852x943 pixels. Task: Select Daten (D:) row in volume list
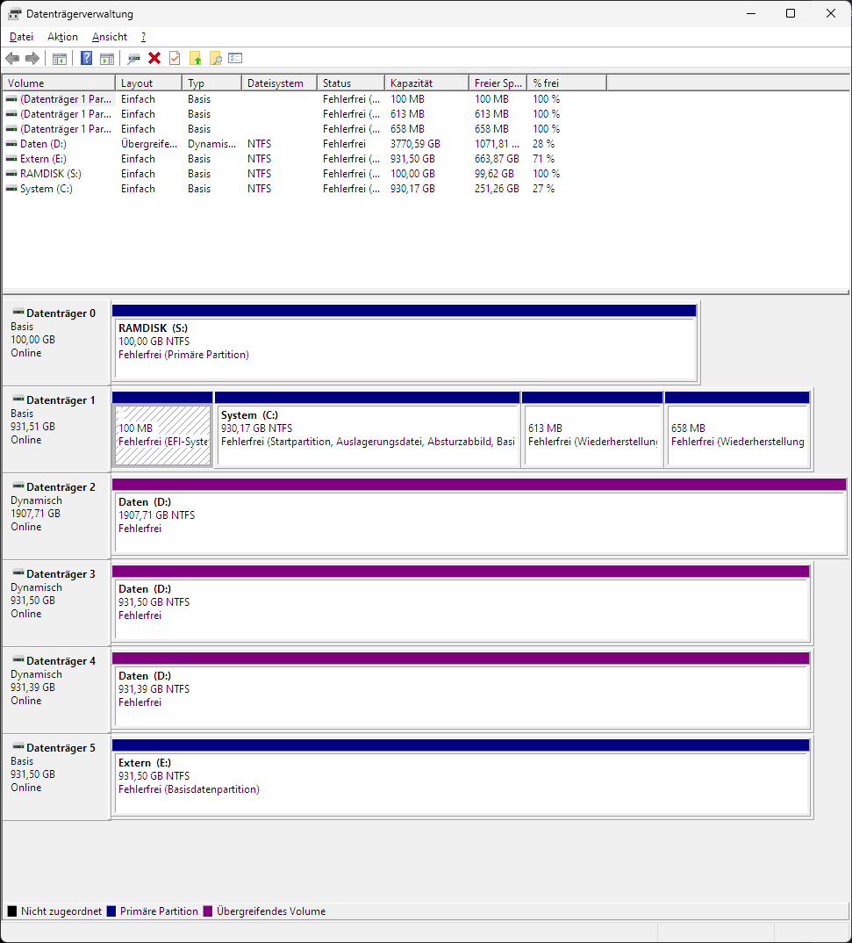305,144
